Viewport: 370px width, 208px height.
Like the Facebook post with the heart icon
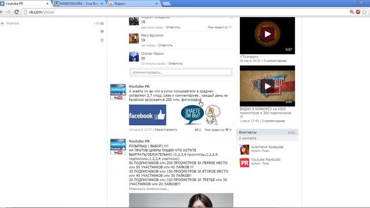[227, 129]
